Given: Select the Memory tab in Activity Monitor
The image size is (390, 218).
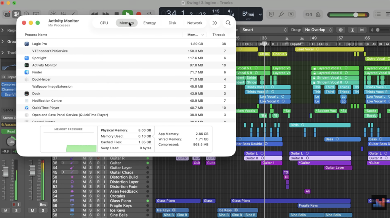Looking at the screenshot, I should click(x=126, y=23).
